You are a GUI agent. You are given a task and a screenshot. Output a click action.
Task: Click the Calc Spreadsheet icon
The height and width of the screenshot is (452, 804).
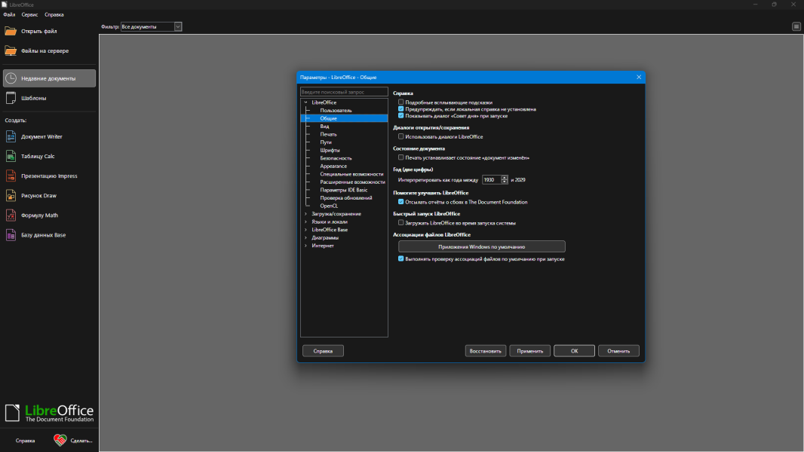click(11, 156)
